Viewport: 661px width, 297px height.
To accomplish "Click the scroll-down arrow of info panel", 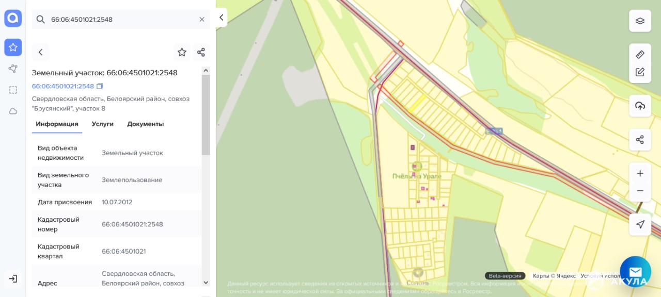I will 206,283.
